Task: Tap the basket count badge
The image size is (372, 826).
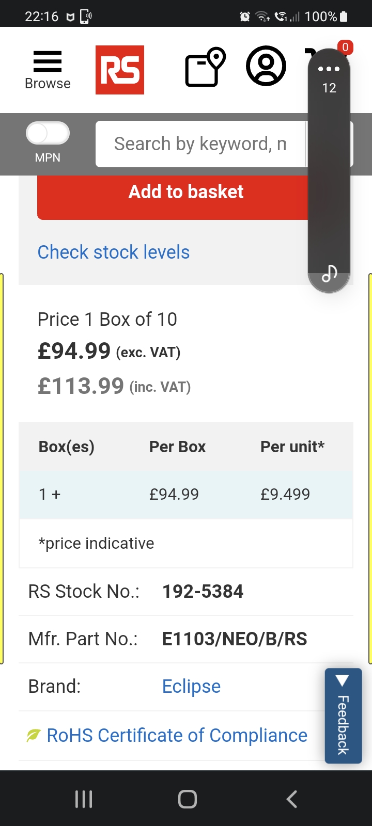Action: pos(346,47)
